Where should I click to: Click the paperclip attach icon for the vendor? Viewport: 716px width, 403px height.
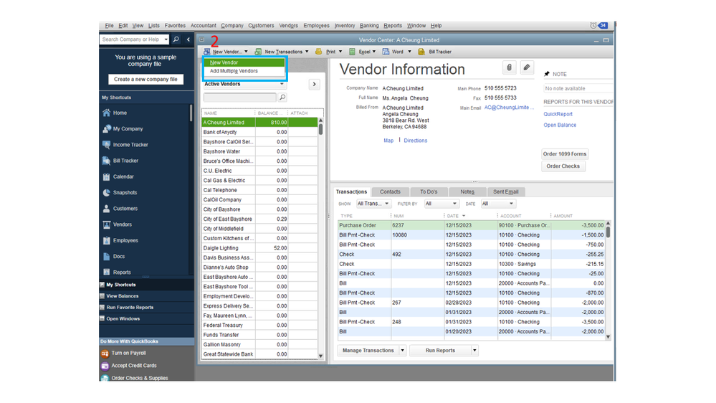pyautogui.click(x=509, y=67)
